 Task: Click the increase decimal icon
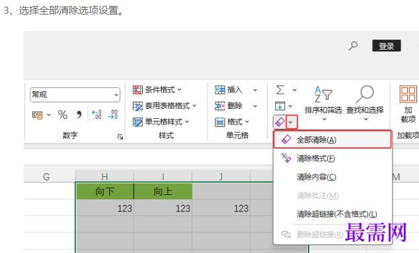click(96, 115)
